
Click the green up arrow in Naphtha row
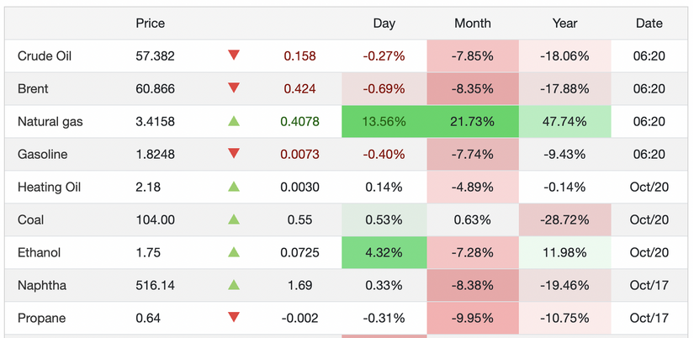(234, 285)
